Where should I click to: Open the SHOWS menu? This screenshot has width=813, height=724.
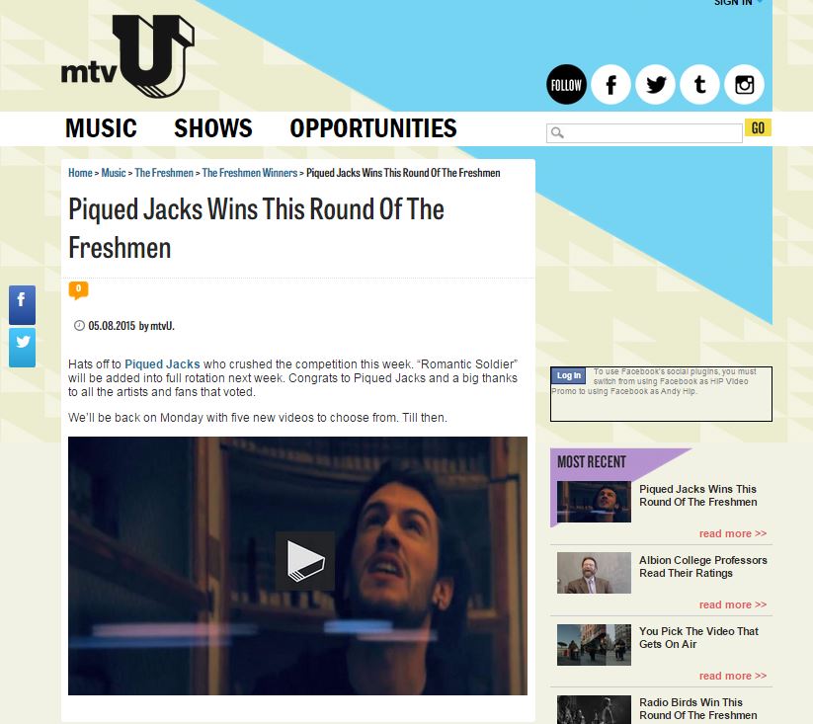[213, 128]
